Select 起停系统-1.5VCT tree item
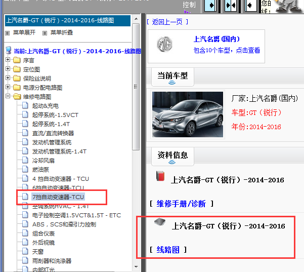This screenshot has width=304, height=272. (x=55, y=115)
